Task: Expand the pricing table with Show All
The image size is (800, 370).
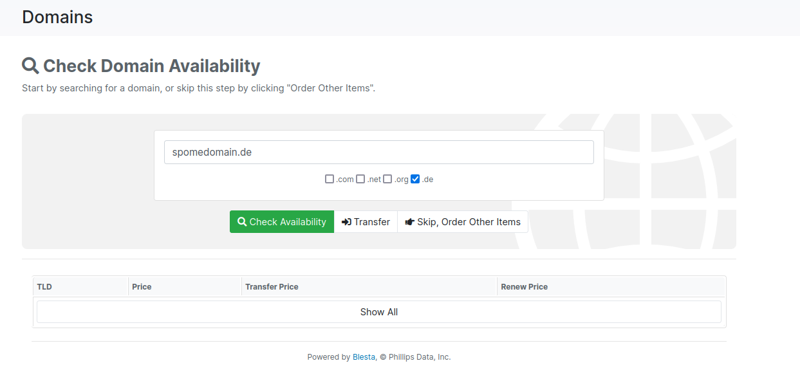Action: click(379, 312)
